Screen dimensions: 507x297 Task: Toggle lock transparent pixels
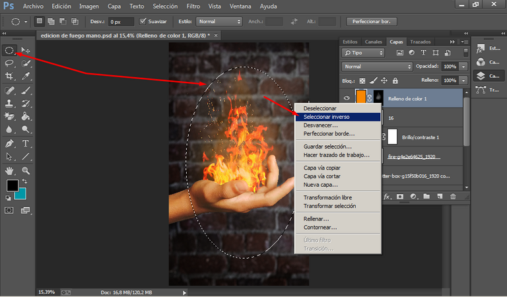(362, 81)
